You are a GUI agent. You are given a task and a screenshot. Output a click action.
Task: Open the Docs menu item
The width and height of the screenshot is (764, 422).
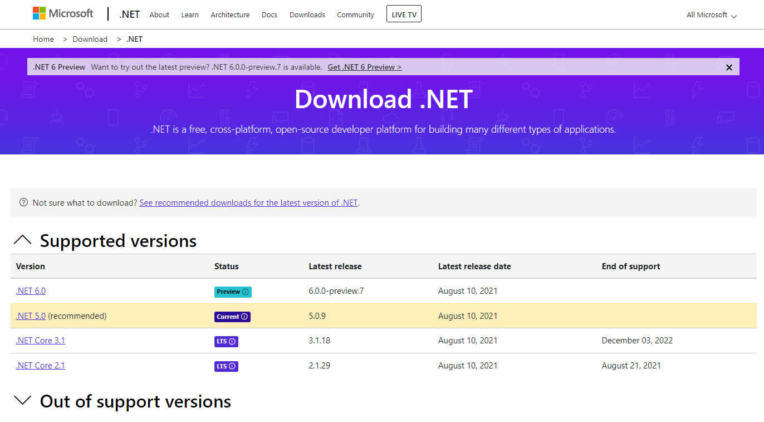click(x=270, y=15)
